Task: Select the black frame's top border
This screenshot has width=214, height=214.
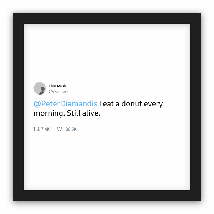Action: [x=107, y=18]
